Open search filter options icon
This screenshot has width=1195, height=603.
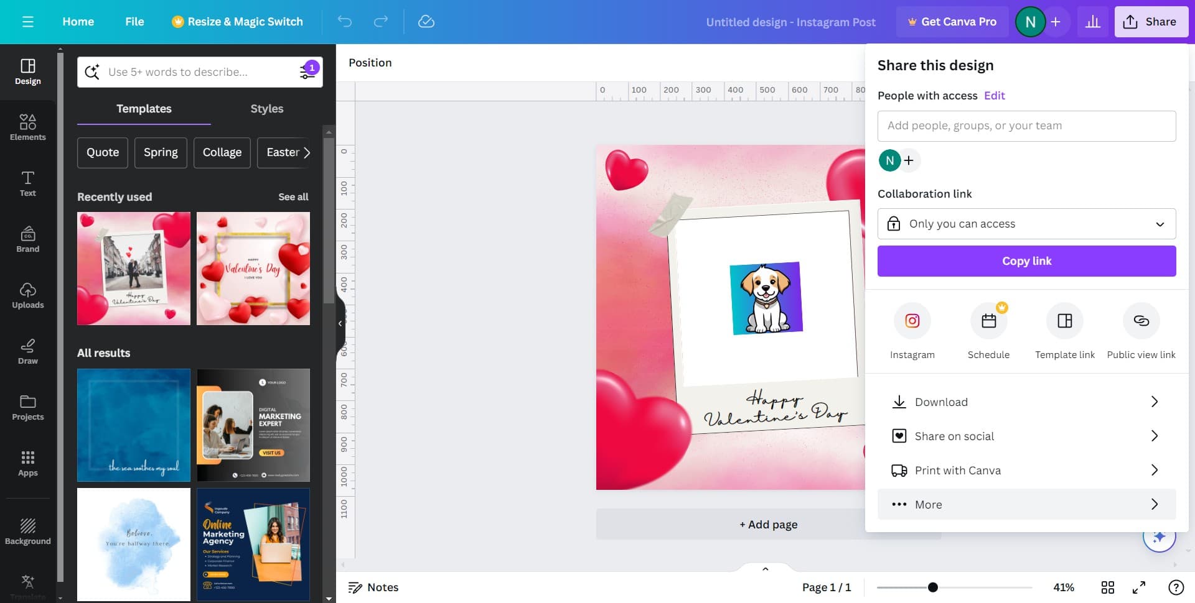tap(308, 72)
